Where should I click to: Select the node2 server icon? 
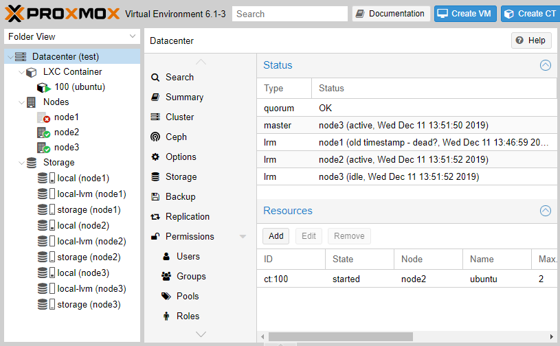[x=44, y=132]
